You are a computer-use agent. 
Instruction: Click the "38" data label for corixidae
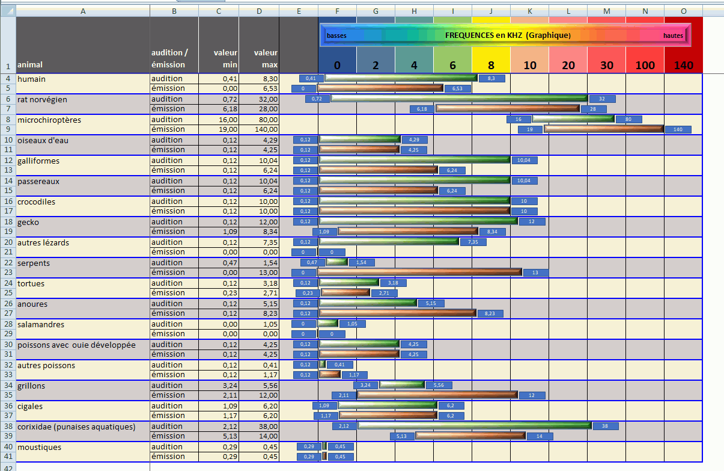[x=605, y=426]
